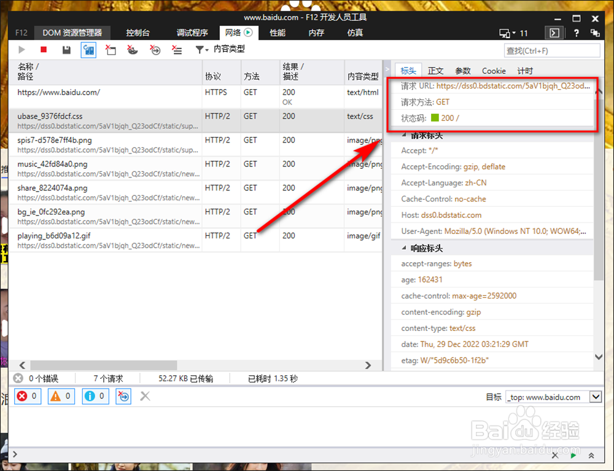Stop the network capture red square
The image size is (614, 471).
[44, 50]
